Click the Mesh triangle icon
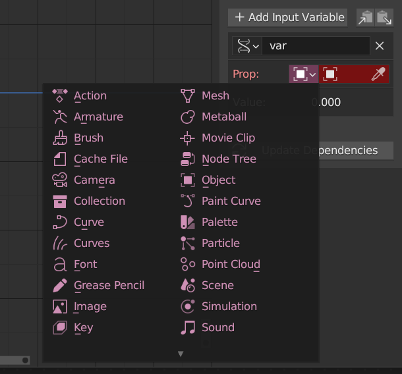 coord(188,95)
